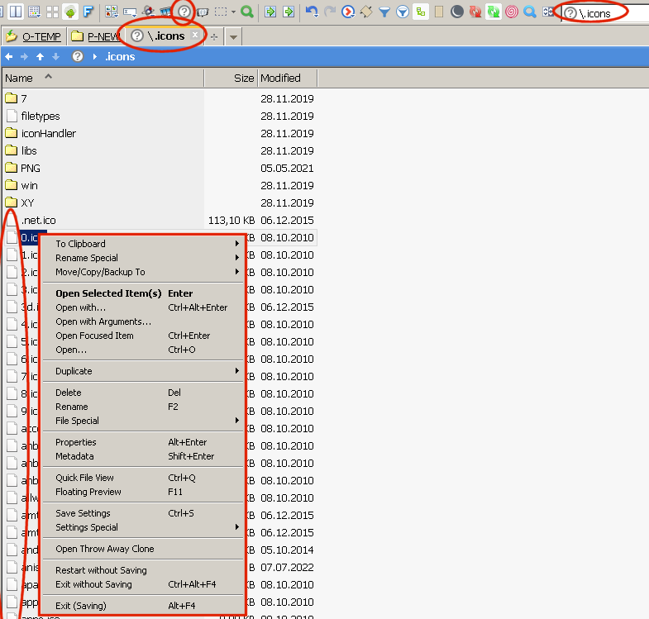Click the blue Undo arrow icon
Screen dimensions: 649x619
(x=312, y=12)
